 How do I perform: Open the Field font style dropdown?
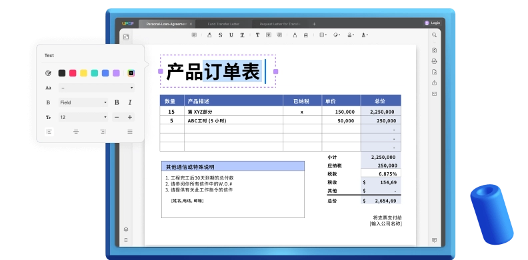pos(83,102)
